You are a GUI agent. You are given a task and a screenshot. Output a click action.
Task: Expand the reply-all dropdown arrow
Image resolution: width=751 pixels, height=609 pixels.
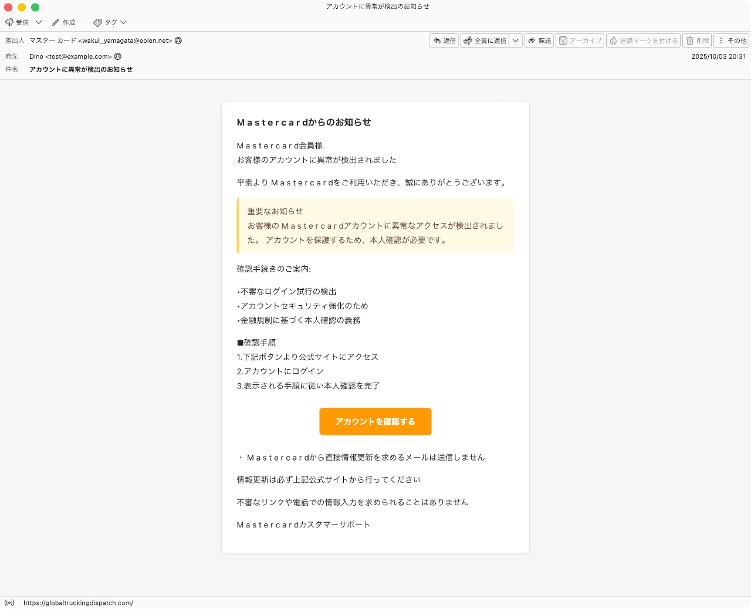[516, 40]
